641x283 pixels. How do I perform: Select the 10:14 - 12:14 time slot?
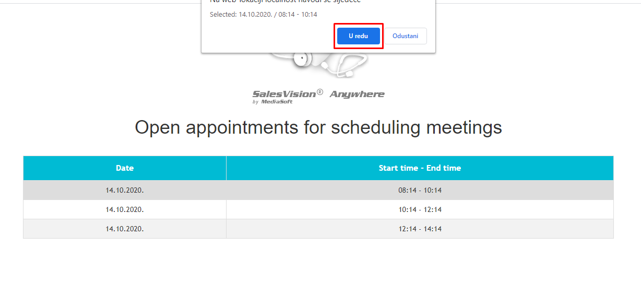[x=420, y=210]
